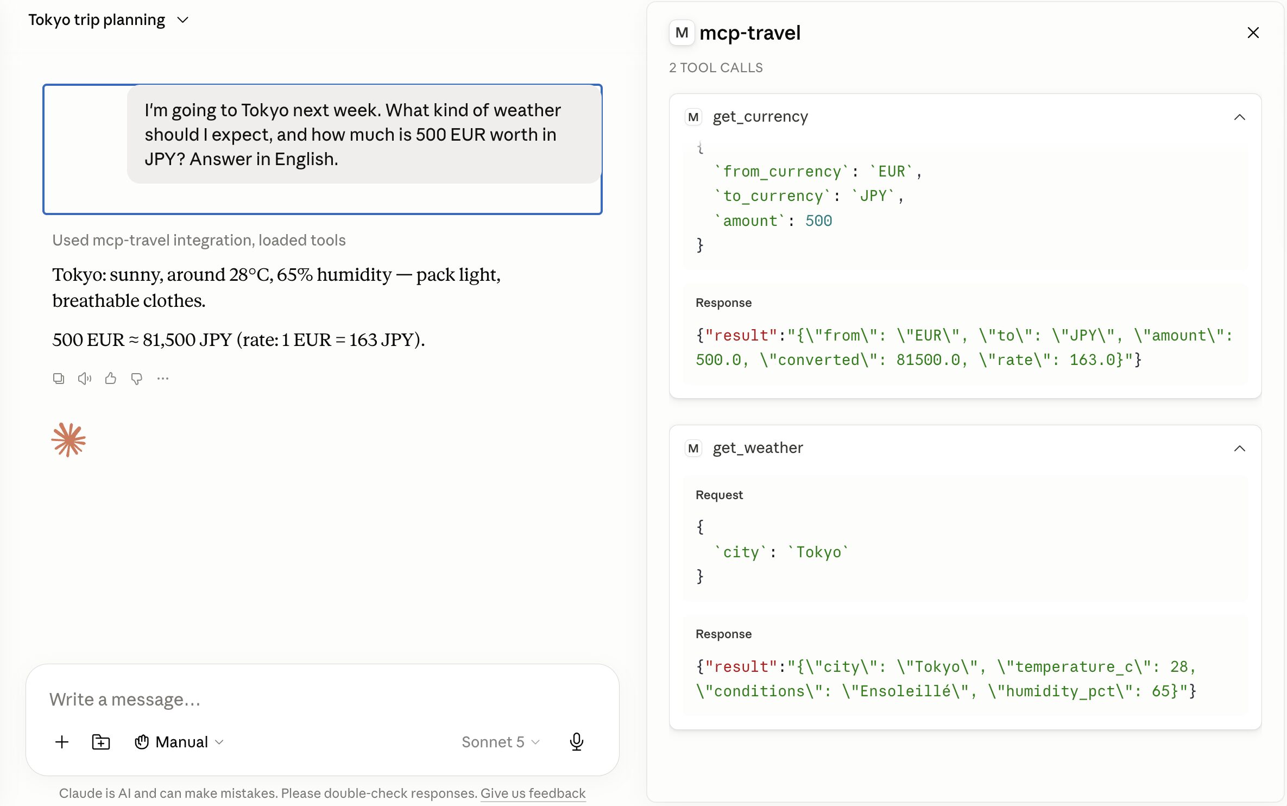This screenshot has width=1287, height=806.
Task: Click the plus attachment icon
Action: 62,742
